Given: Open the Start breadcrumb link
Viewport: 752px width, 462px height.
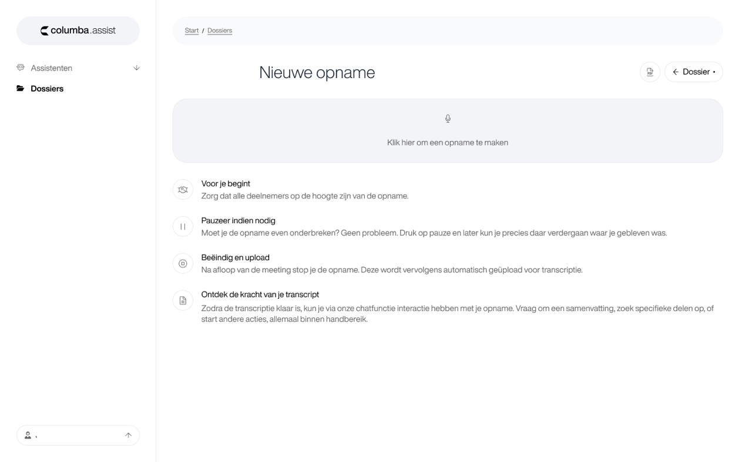Looking at the screenshot, I should coord(192,31).
